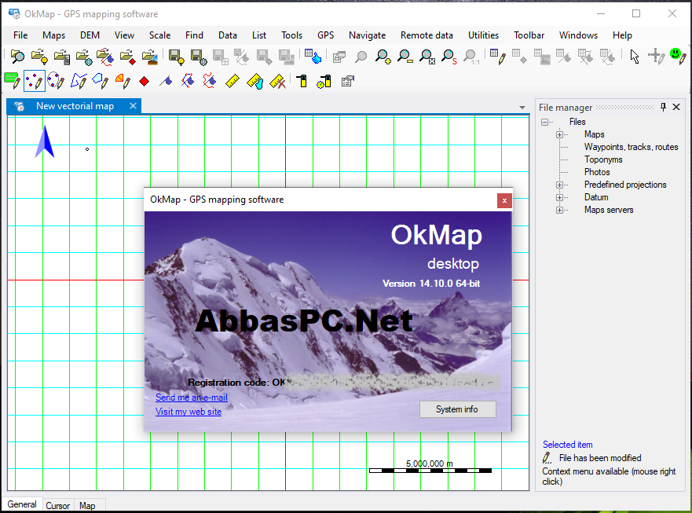This screenshot has width=692, height=513.
Task: Open the Utilities menu
Action: [x=483, y=35]
